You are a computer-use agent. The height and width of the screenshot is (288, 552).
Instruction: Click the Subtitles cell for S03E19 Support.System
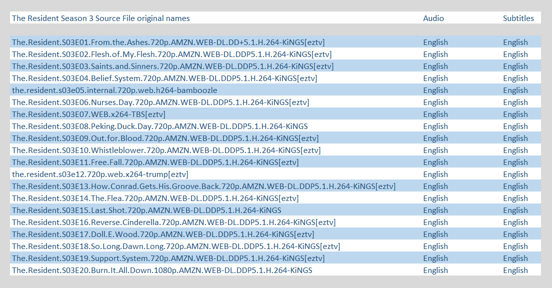click(x=516, y=258)
